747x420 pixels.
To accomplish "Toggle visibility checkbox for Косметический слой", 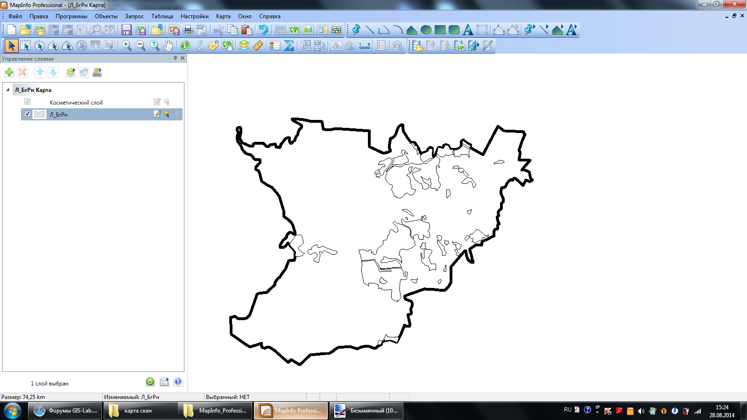I will tap(27, 102).
